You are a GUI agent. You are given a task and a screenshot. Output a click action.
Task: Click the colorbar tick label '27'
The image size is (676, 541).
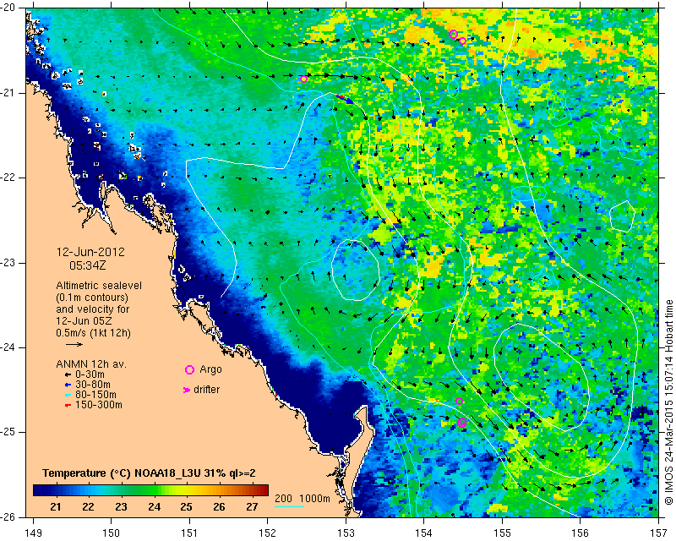pyautogui.click(x=252, y=507)
